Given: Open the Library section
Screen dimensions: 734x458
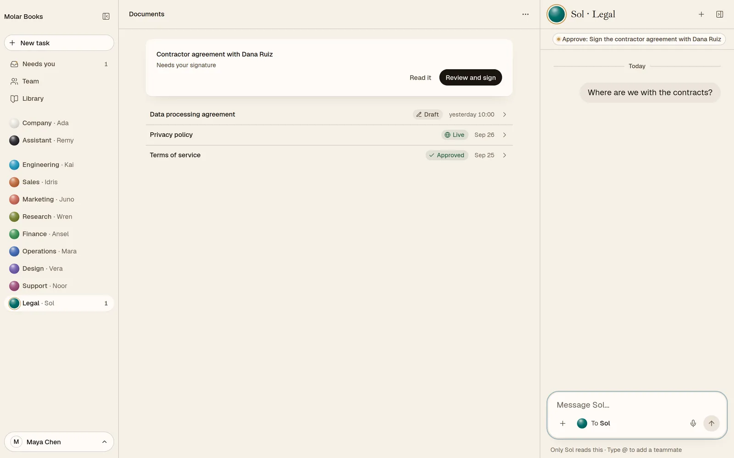Looking at the screenshot, I should (x=59, y=99).
